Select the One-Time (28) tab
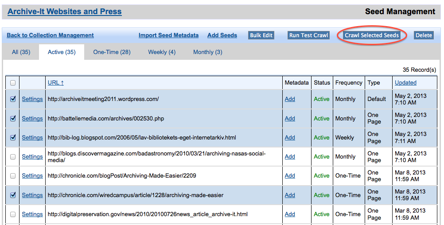 [x=112, y=52]
